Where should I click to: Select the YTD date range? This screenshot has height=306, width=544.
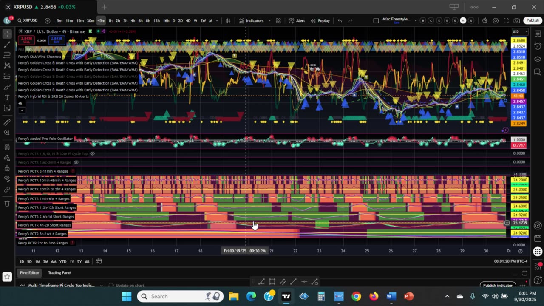(63, 261)
